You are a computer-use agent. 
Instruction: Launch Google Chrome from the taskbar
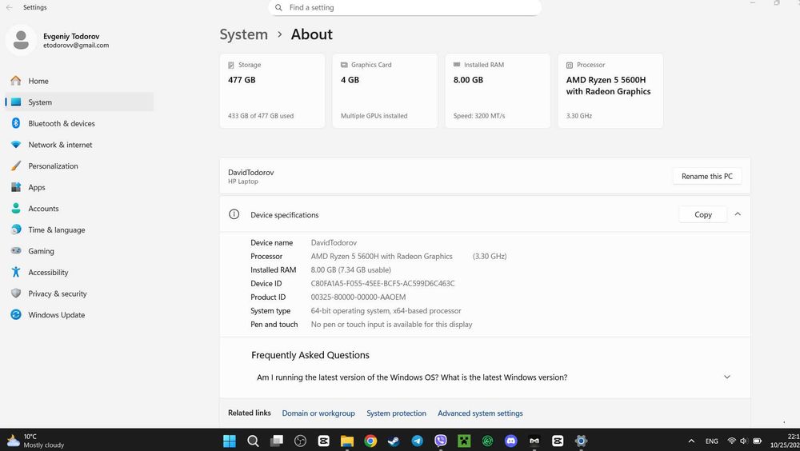point(370,441)
